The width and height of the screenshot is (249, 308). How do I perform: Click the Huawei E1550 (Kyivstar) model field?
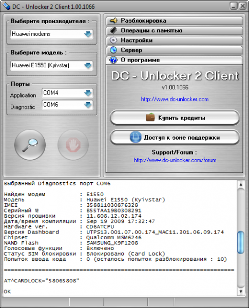click(x=52, y=65)
